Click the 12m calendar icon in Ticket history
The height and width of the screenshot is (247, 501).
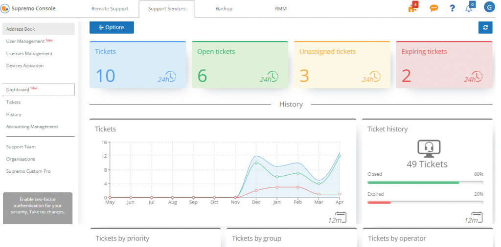(474, 217)
